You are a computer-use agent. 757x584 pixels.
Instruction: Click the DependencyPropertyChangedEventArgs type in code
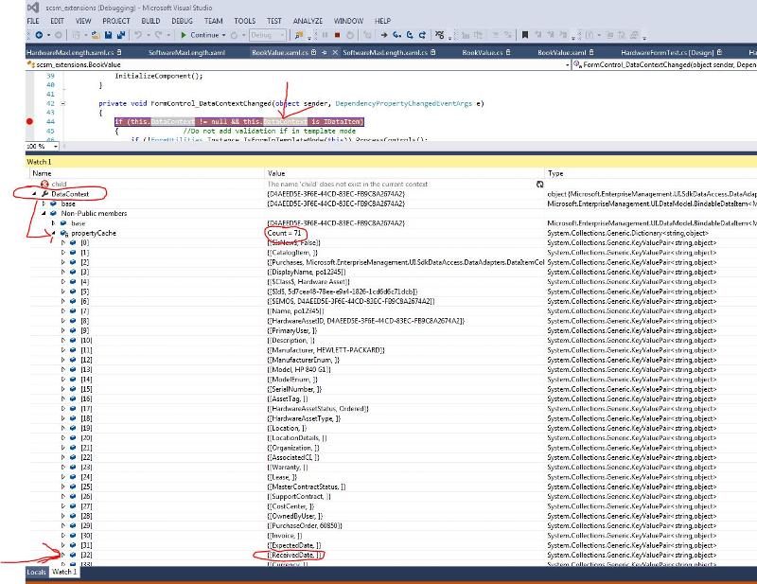[404, 103]
